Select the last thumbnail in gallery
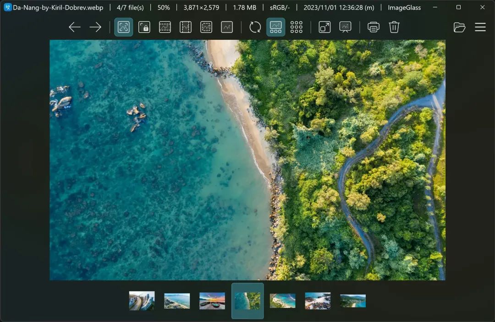This screenshot has width=495, height=322. tap(353, 301)
